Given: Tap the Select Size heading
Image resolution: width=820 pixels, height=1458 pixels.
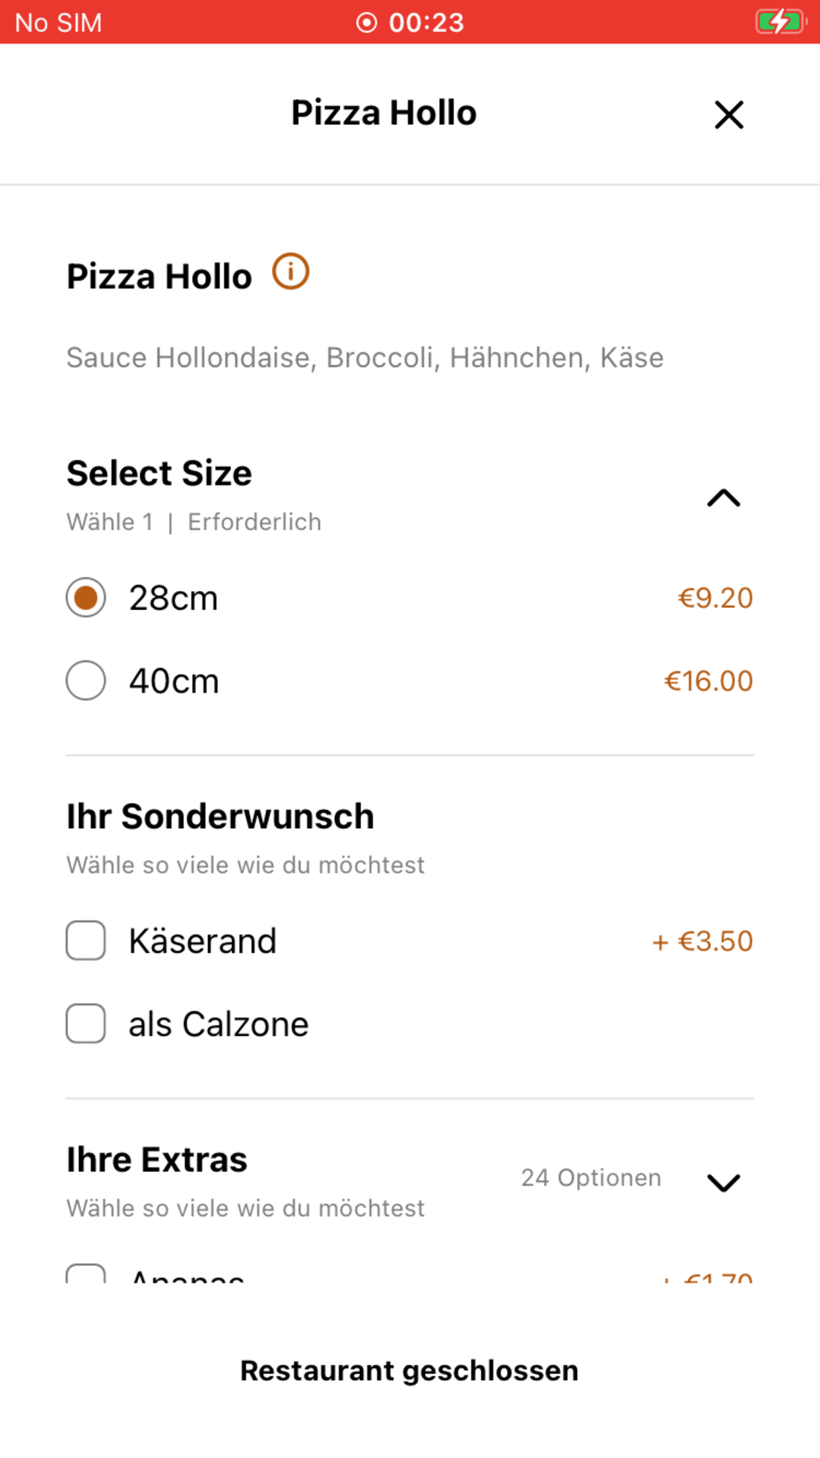Looking at the screenshot, I should (x=159, y=473).
